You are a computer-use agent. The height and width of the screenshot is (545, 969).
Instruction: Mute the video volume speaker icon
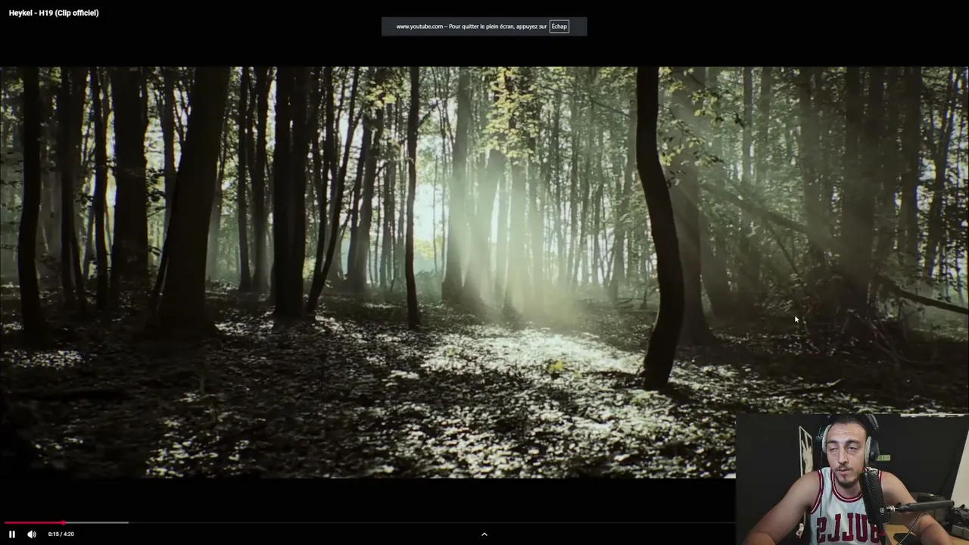pyautogui.click(x=32, y=534)
